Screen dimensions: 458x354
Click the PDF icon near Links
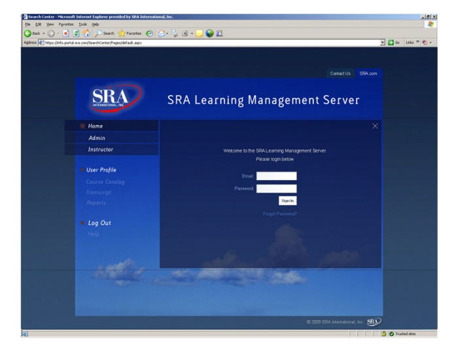click(425, 43)
